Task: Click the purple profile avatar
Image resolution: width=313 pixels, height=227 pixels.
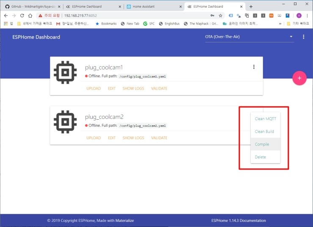Action: (299, 15)
